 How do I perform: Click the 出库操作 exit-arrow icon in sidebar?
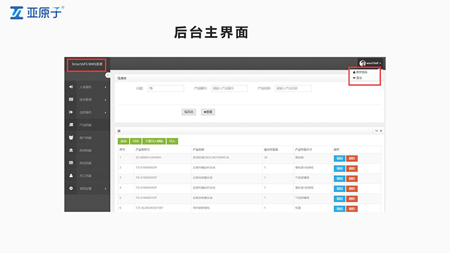tap(71, 112)
